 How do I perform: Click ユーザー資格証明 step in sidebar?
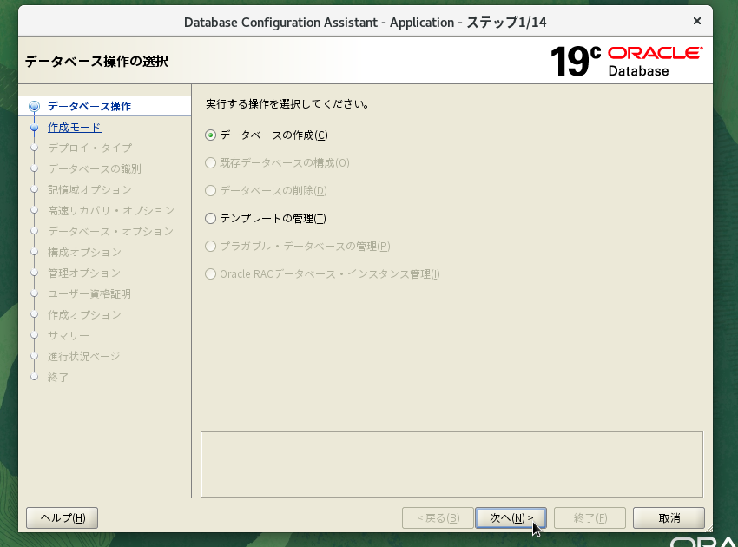89,293
